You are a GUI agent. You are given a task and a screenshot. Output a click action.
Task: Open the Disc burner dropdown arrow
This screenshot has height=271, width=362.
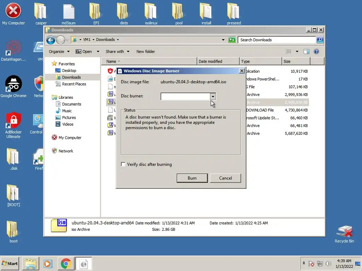(x=212, y=97)
